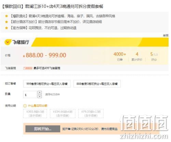Choose the 6-period installment option
The width and height of the screenshot is (171, 142).
click(63, 114)
